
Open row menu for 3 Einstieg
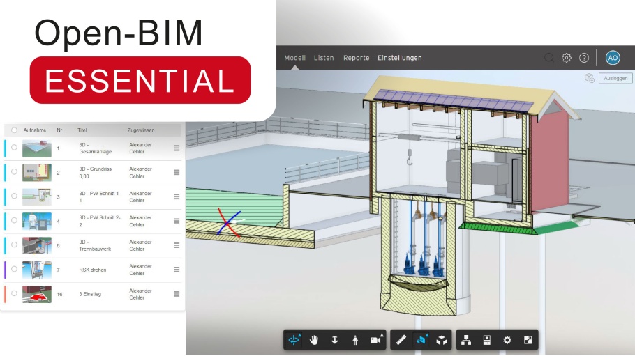click(x=177, y=294)
